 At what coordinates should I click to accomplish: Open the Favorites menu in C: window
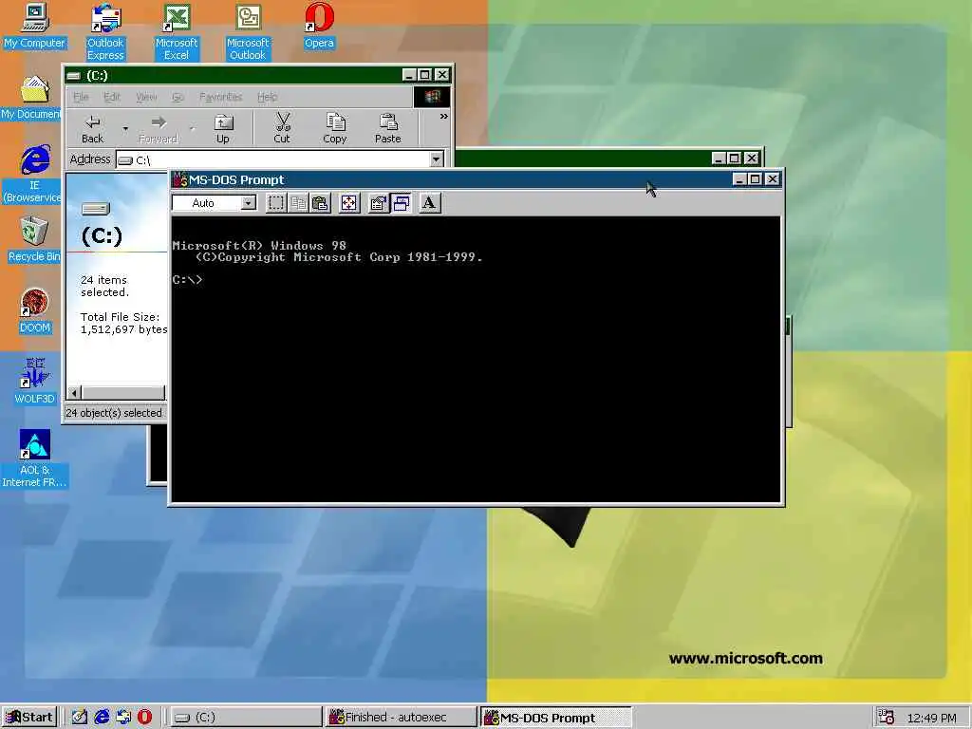pyautogui.click(x=220, y=97)
